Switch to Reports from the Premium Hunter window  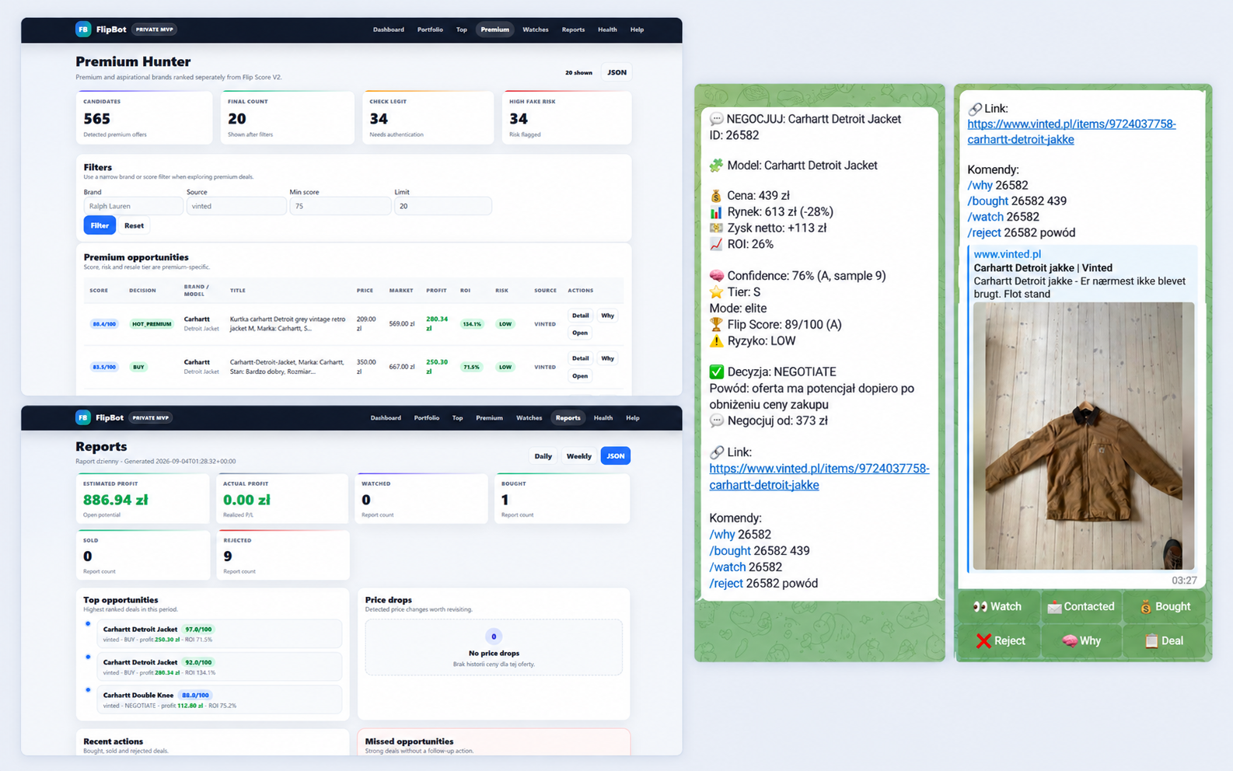tap(573, 30)
